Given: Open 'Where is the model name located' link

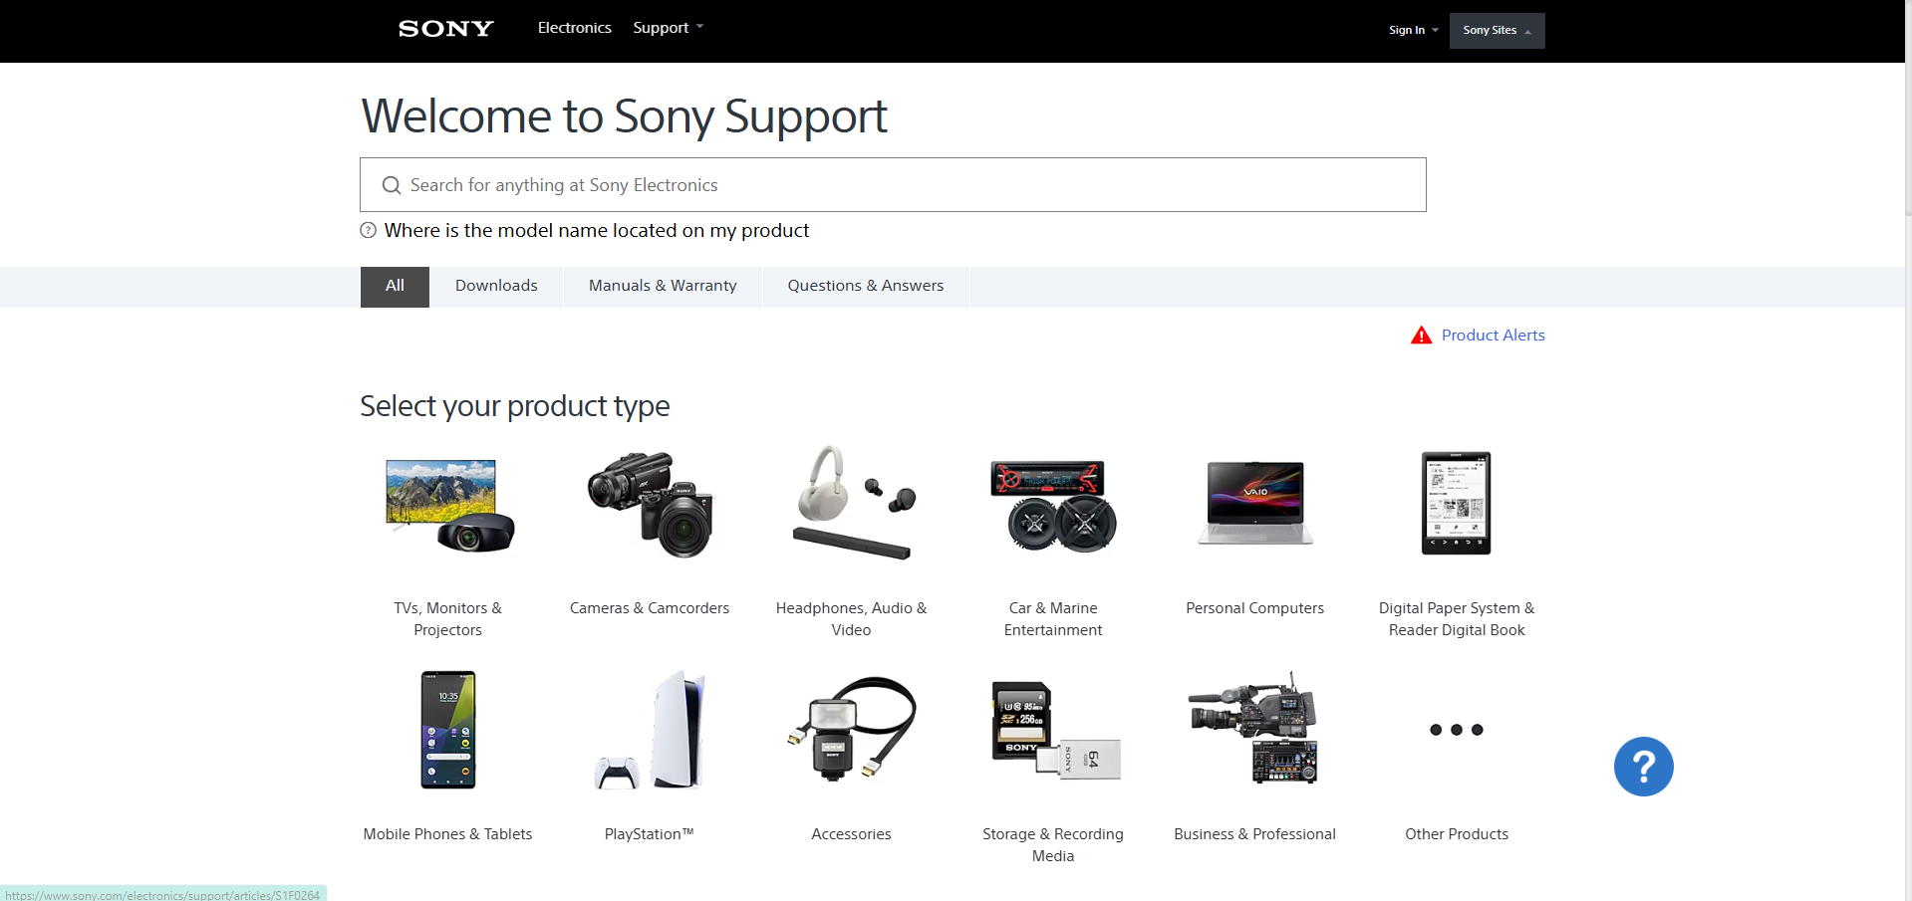Looking at the screenshot, I should click(x=596, y=231).
